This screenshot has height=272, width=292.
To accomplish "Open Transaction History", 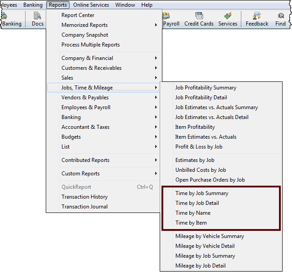I will (x=104, y=197).
